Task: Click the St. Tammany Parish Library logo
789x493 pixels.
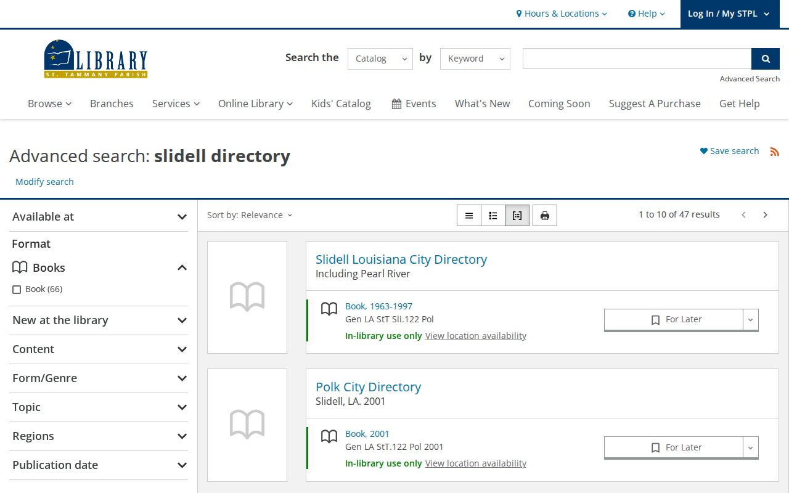Action: coord(96,59)
